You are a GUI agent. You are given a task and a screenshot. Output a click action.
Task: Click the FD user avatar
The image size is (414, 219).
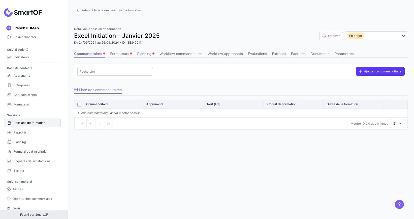tap(9, 28)
